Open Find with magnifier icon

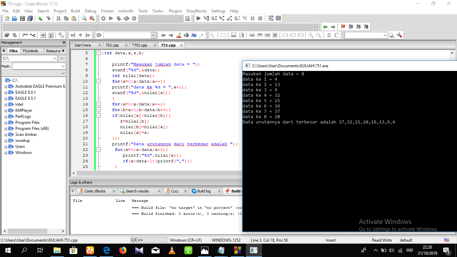(84, 18)
